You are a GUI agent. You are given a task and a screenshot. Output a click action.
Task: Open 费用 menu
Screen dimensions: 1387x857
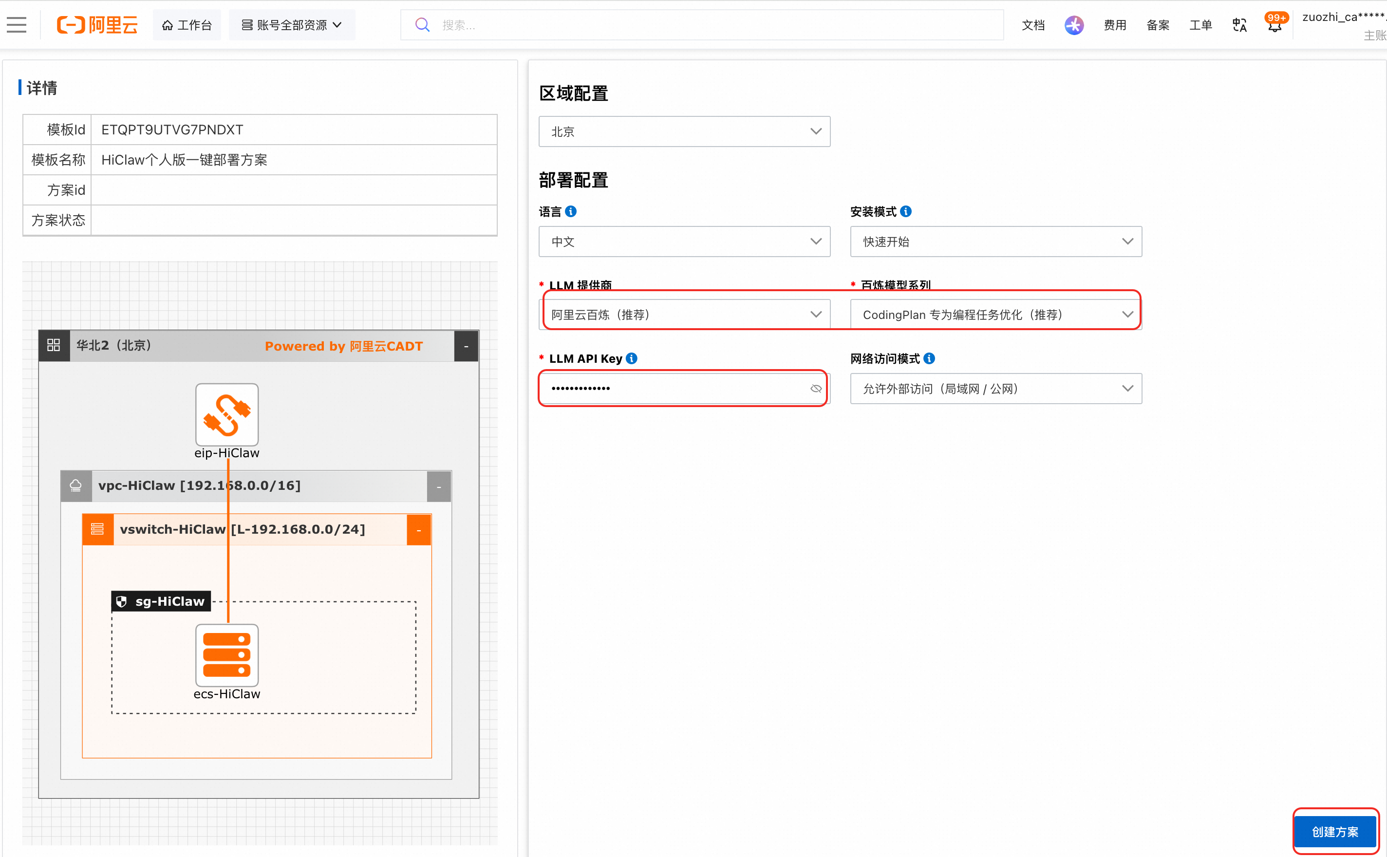[1114, 25]
